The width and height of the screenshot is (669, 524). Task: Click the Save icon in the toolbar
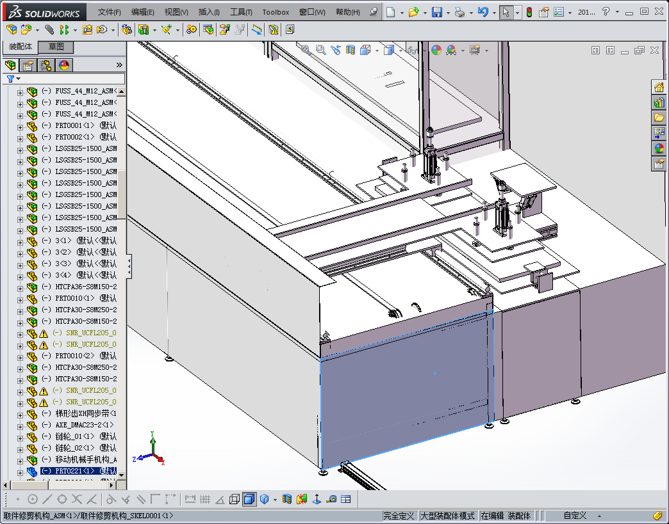[436, 12]
